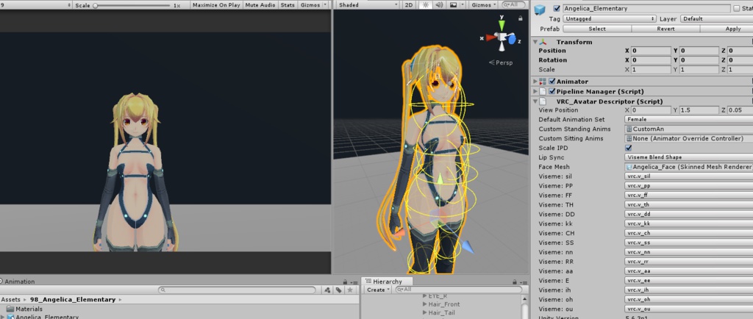Click the Pipeline Manager script icon

click(543, 92)
